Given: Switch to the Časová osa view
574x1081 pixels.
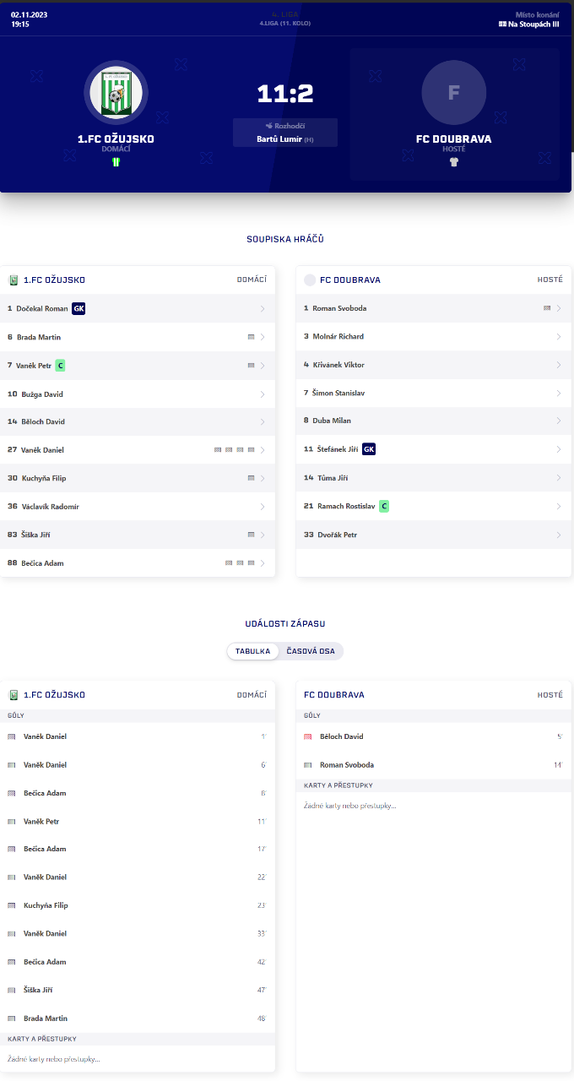Looking at the screenshot, I should 311,651.
